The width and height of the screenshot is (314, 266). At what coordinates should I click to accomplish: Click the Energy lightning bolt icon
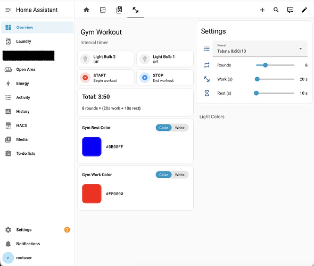pyautogui.click(x=8, y=84)
